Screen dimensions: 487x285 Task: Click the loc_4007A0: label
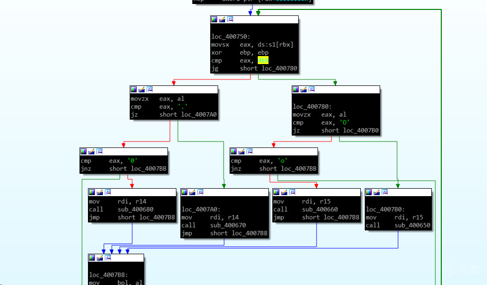pyautogui.click(x=201, y=209)
